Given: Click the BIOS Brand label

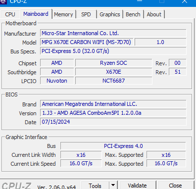Looking at the screenshot, I should (29, 104).
